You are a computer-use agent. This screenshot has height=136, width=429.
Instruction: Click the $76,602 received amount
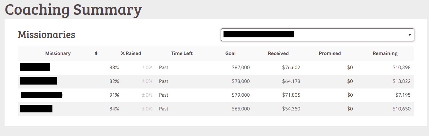[x=291, y=68]
